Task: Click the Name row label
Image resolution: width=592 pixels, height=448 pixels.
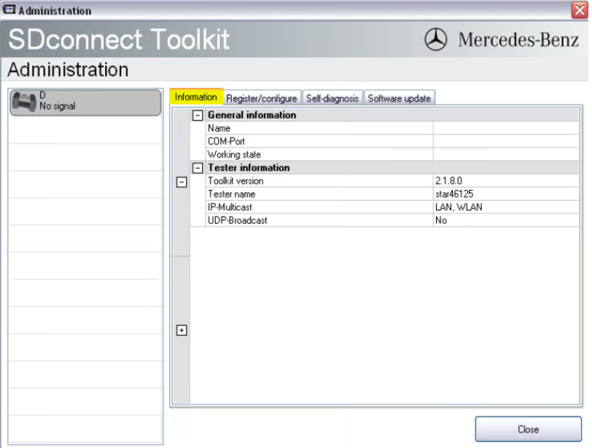Action: click(219, 128)
